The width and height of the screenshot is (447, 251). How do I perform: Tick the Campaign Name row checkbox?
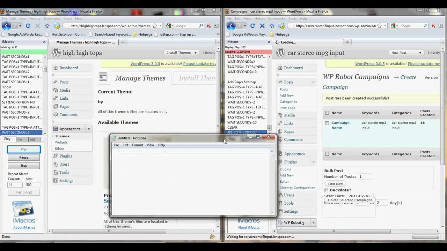(327, 123)
